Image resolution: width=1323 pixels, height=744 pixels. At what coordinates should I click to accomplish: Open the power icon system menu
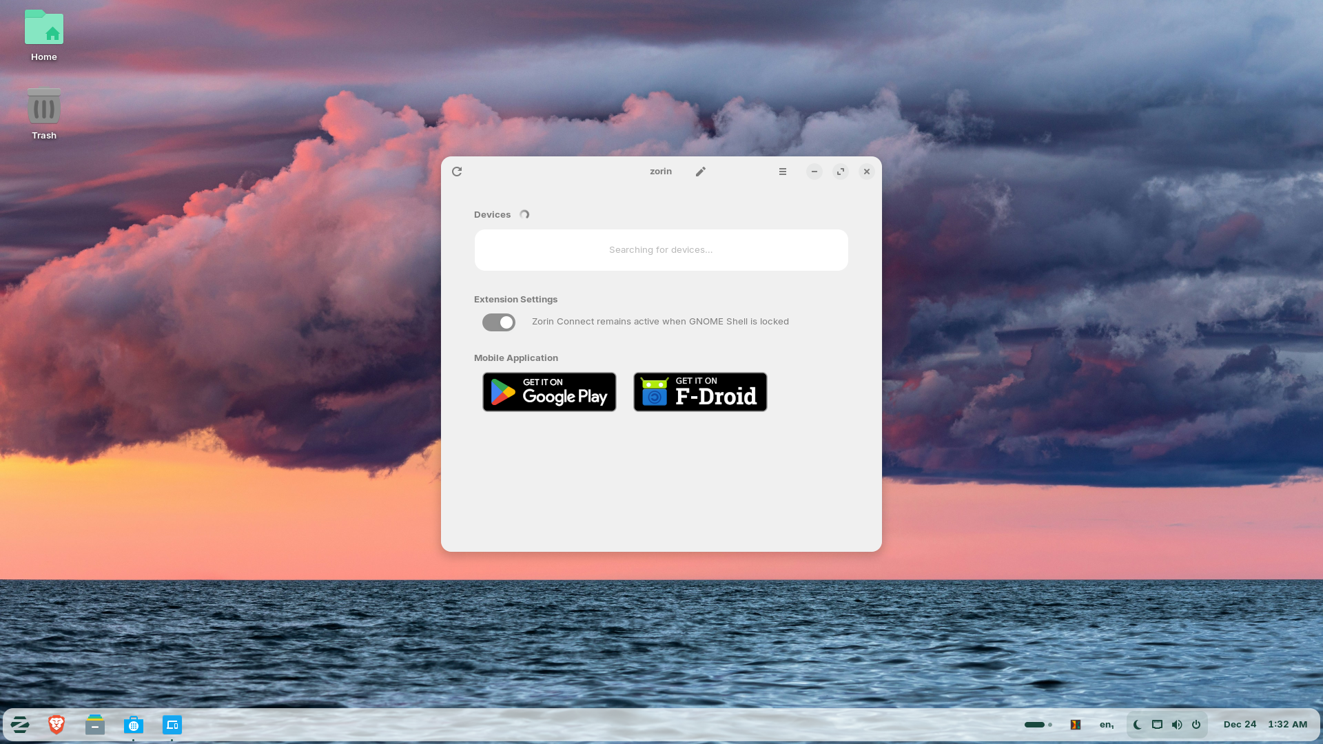click(x=1196, y=725)
